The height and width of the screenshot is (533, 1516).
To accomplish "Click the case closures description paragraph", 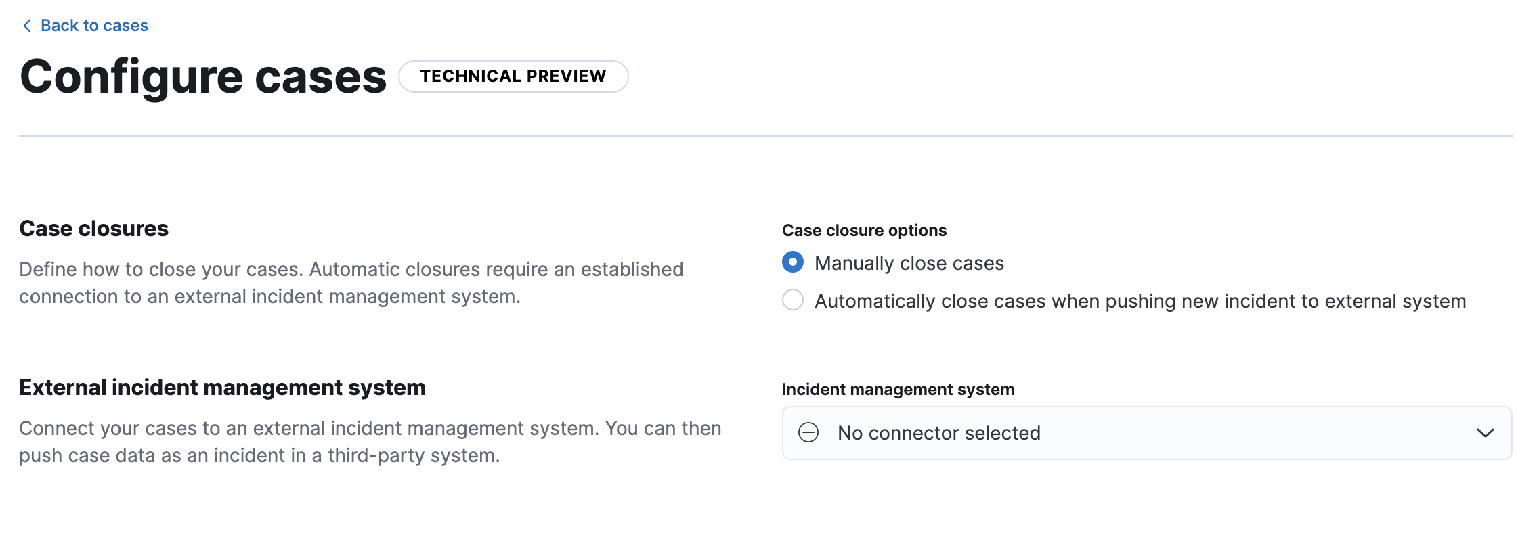I will pos(351,283).
